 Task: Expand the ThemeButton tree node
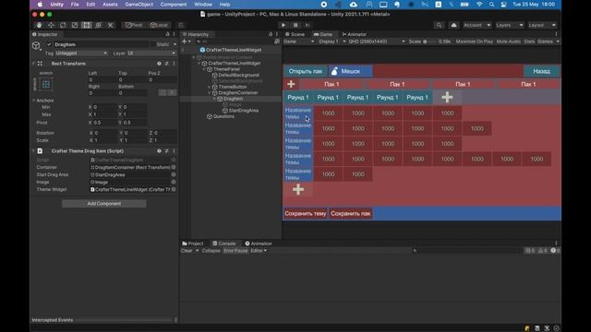click(210, 87)
